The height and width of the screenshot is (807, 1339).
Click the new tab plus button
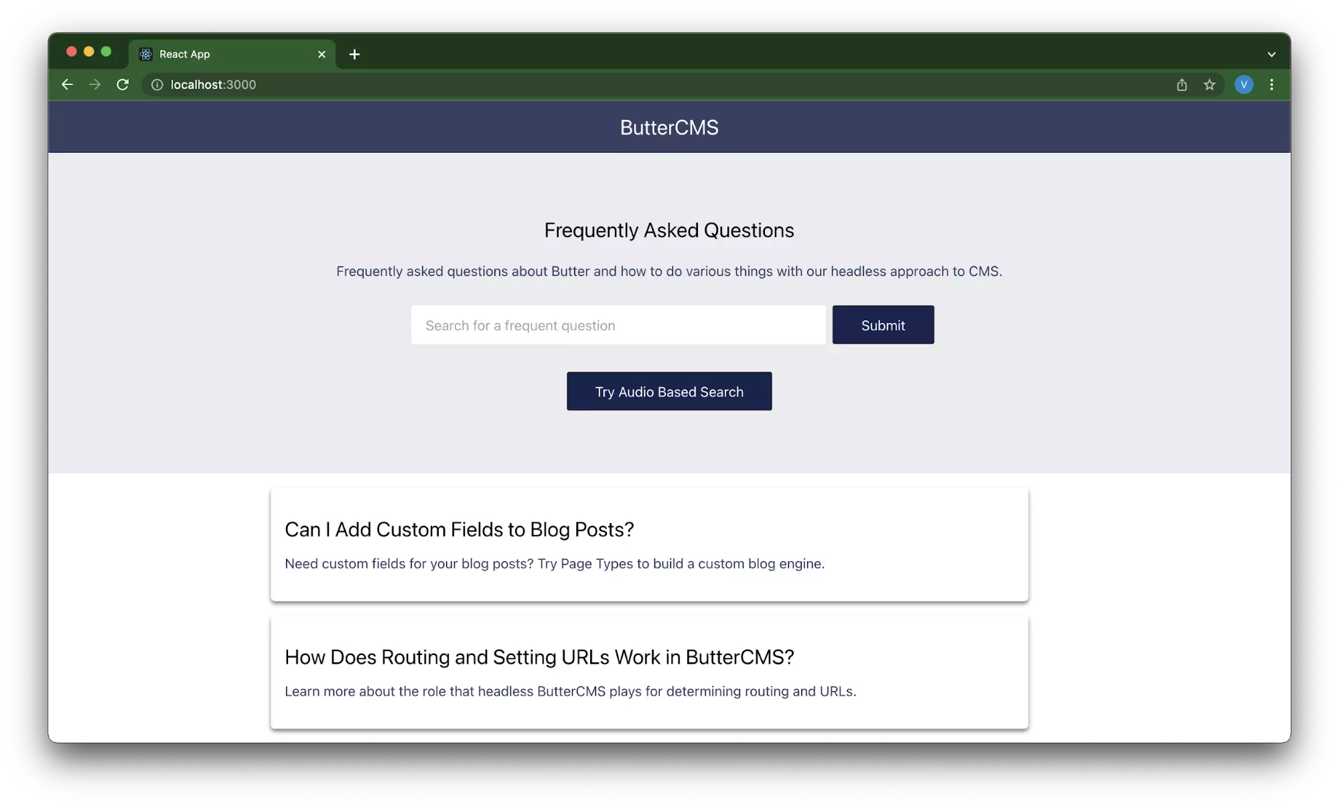click(x=354, y=54)
